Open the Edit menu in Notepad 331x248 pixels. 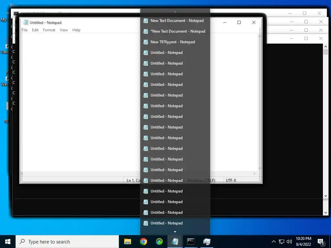(35, 30)
